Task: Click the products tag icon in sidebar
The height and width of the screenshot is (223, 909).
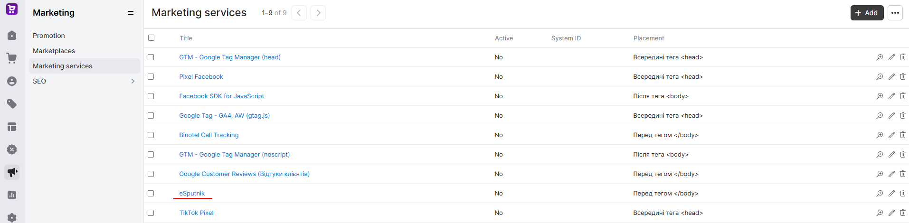Action: tap(12, 104)
